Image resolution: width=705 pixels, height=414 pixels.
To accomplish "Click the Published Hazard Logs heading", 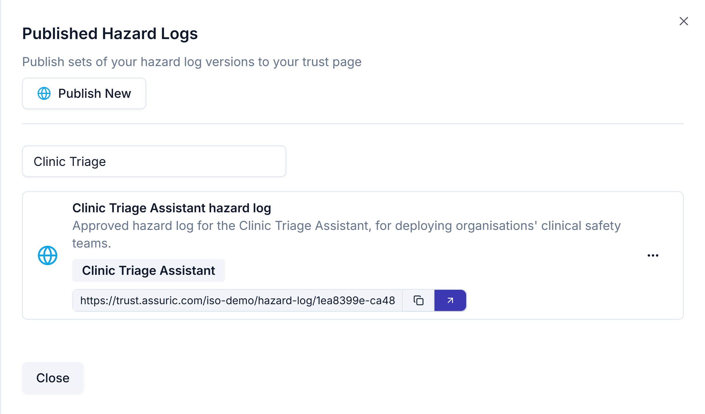I will [110, 33].
